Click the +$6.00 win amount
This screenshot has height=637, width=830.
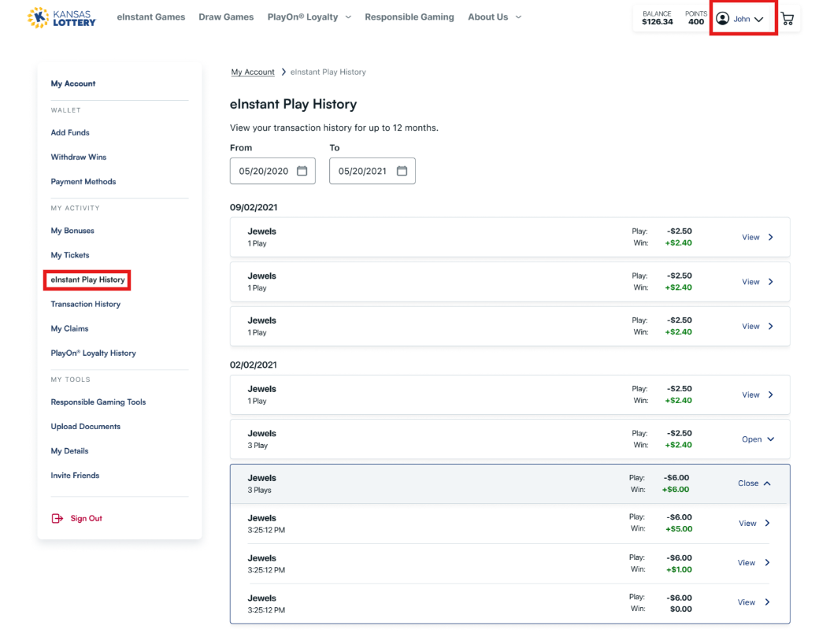676,490
